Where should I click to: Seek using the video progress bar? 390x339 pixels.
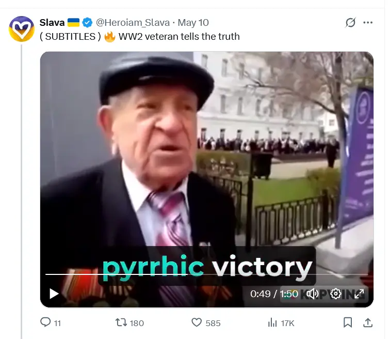point(206,274)
